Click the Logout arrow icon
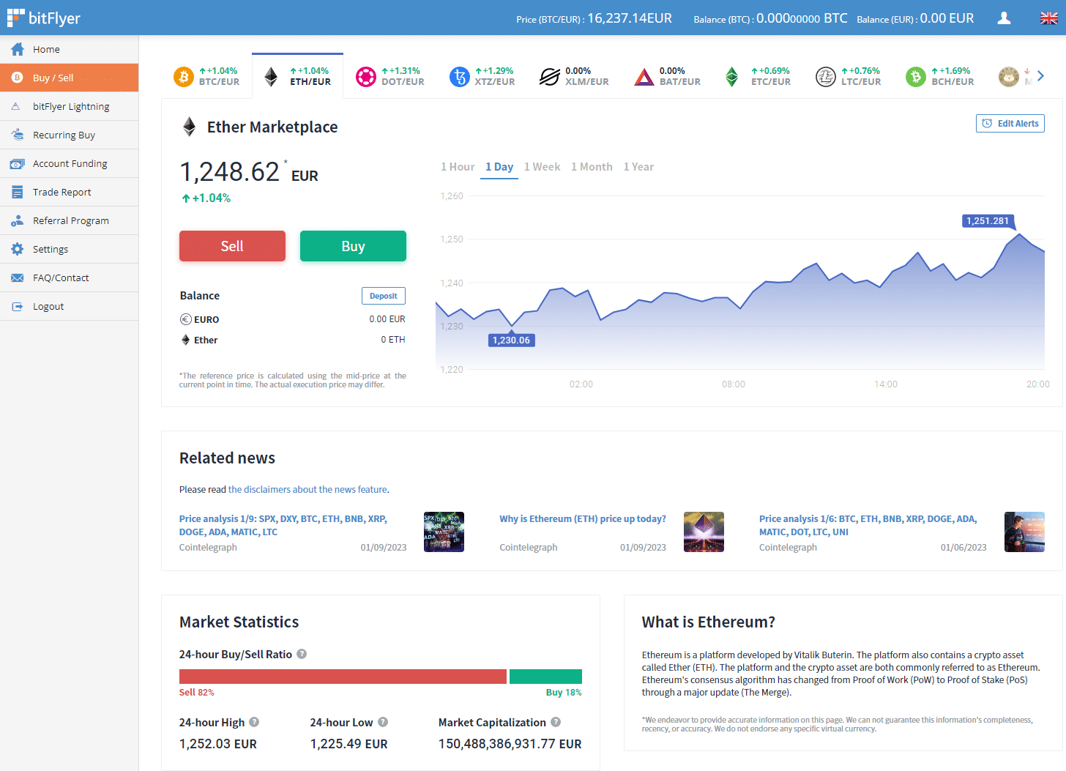The height and width of the screenshot is (771, 1066). pyautogui.click(x=17, y=306)
